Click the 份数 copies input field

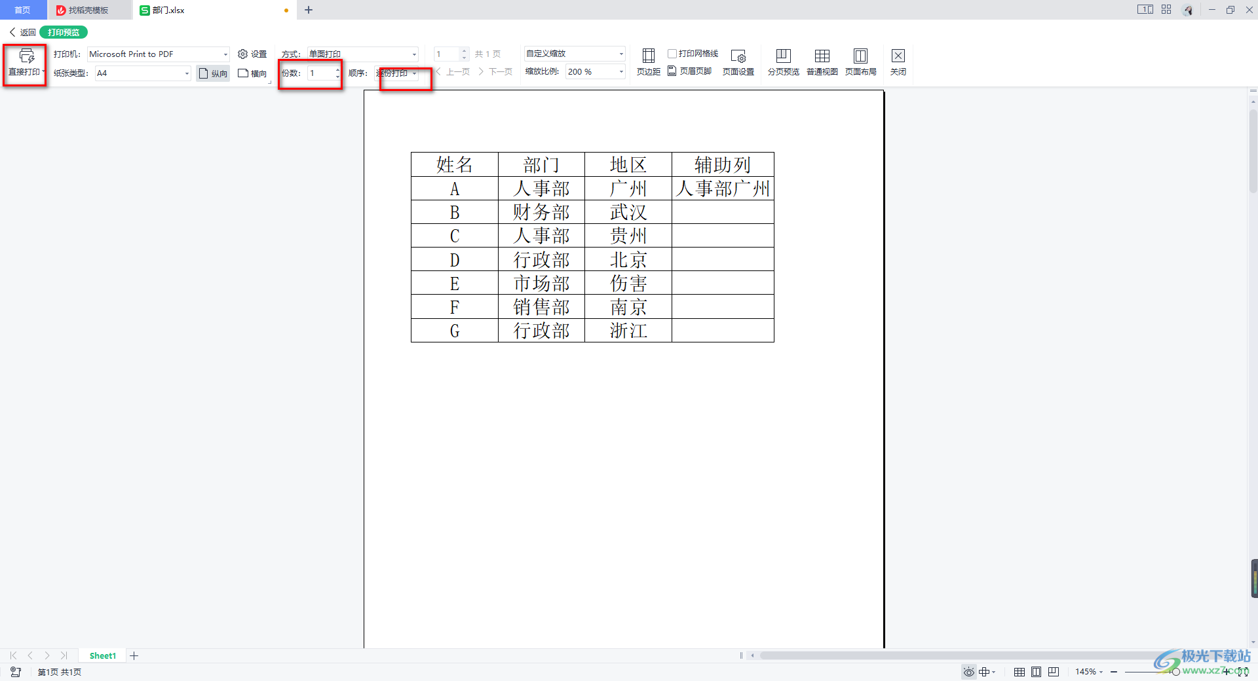coord(321,73)
